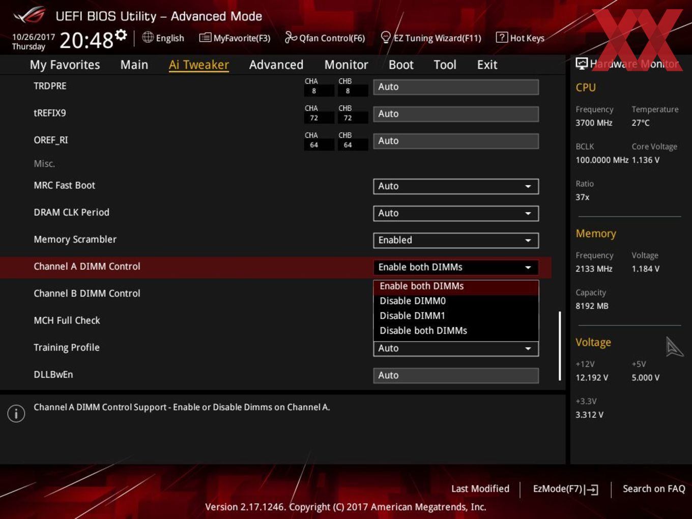This screenshot has height=519, width=692.
Task: Expand the DRAM CLK Period dropdown
Action: coord(456,213)
